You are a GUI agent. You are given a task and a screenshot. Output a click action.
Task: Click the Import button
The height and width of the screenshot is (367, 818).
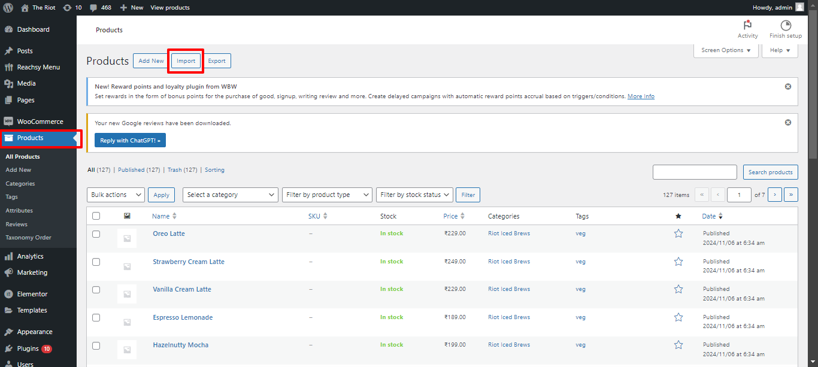tap(185, 60)
